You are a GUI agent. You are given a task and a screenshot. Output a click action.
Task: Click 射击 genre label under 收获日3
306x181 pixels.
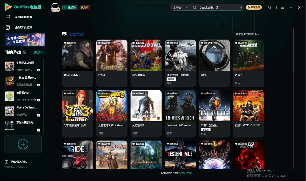pos(237,83)
